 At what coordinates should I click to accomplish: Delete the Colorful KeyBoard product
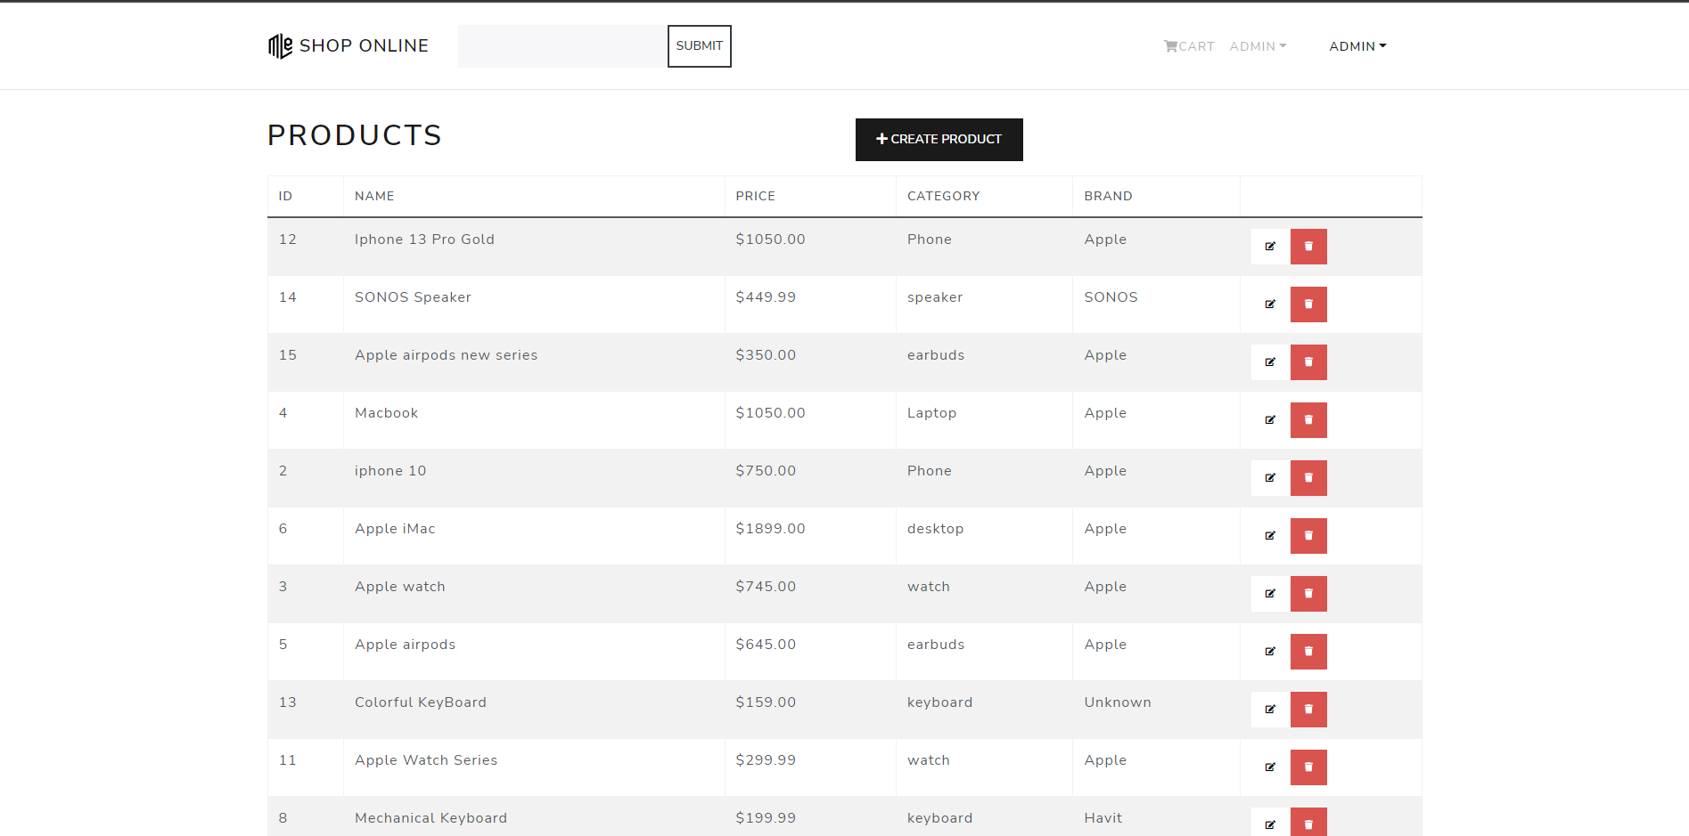(x=1308, y=709)
